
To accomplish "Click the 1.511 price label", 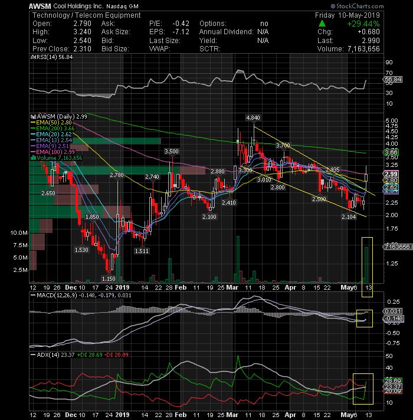I will (142, 251).
